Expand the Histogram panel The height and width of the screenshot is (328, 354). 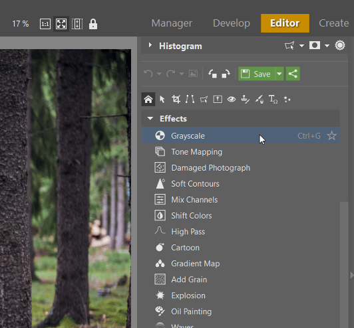150,45
